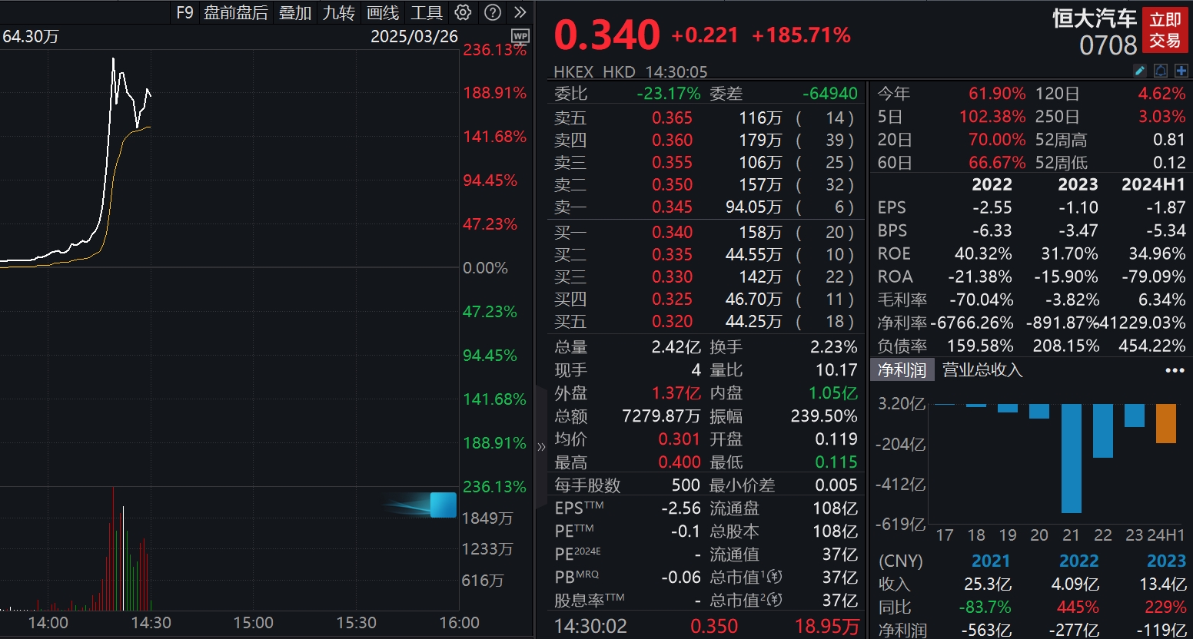Image resolution: width=1193 pixels, height=639 pixels.
Task: Click 2024H1 column header
Action: 1153,184
